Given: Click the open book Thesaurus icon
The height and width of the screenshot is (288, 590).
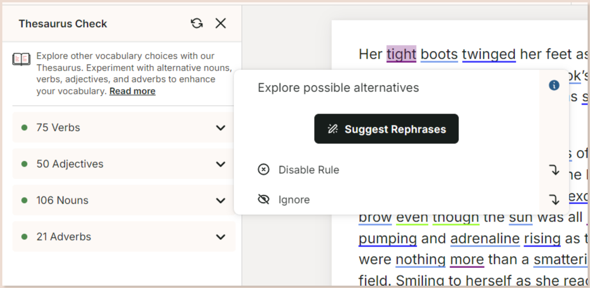Looking at the screenshot, I should (21, 59).
